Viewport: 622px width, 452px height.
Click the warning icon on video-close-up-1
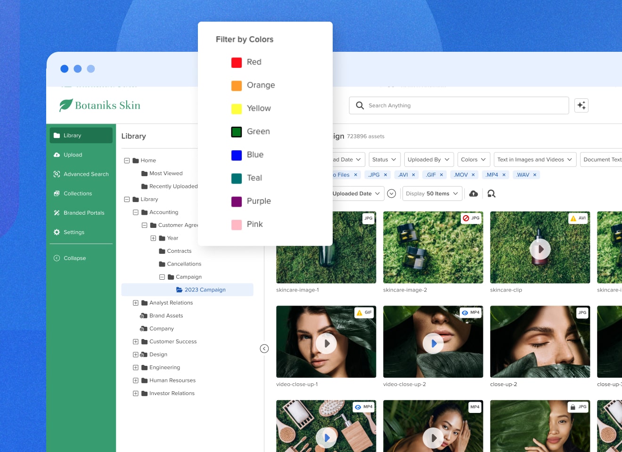pyautogui.click(x=360, y=313)
